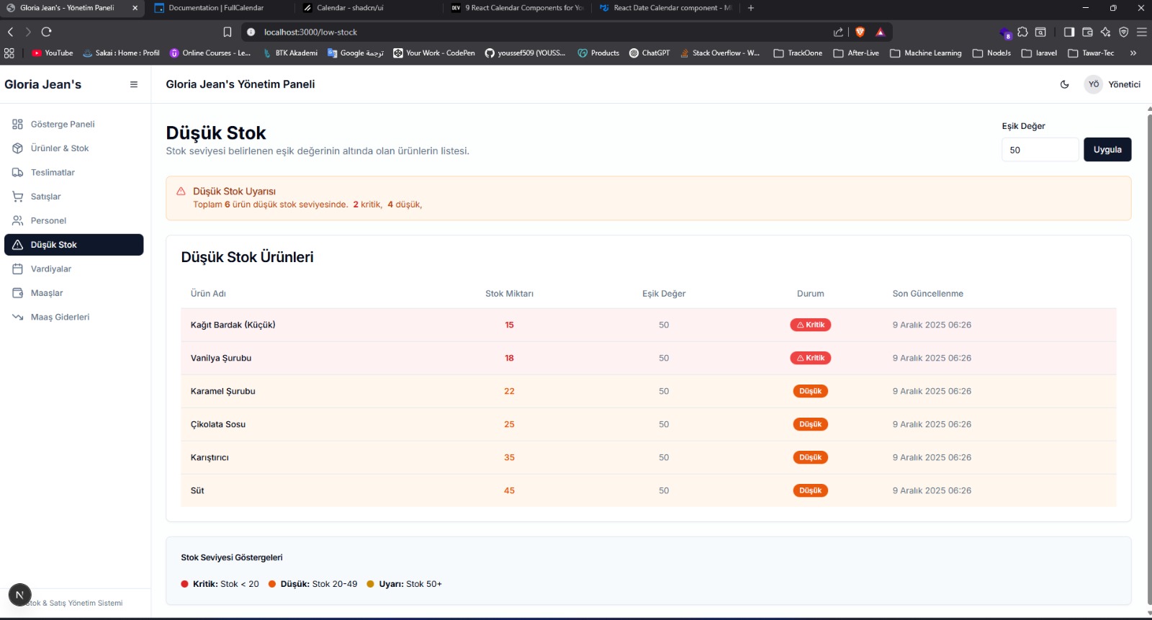Apply the threshold with the Uygula button
Screen dimensions: 1152x620
[x=1107, y=150]
